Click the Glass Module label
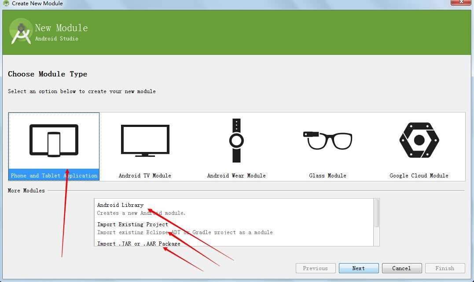 [328, 176]
